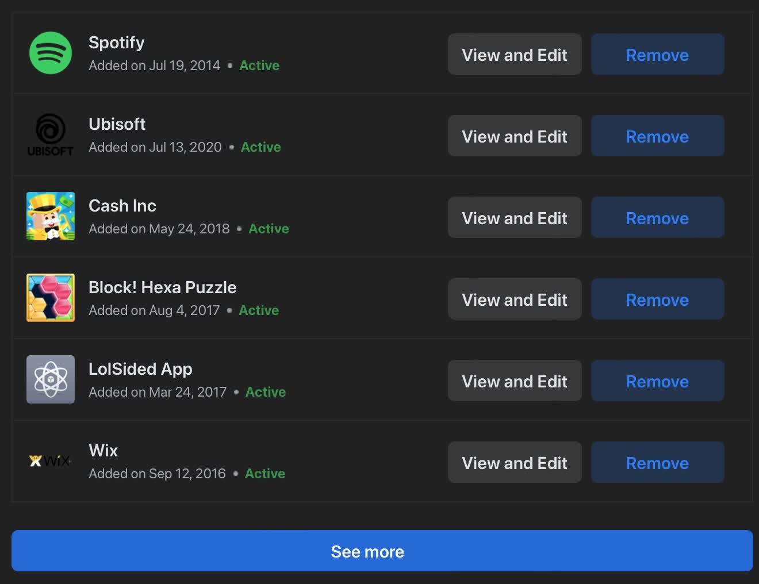Remove Block! Hexa Puzzle app
This screenshot has width=759, height=584.
click(657, 299)
